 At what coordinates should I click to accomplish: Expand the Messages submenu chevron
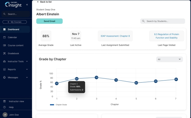click(27, 77)
